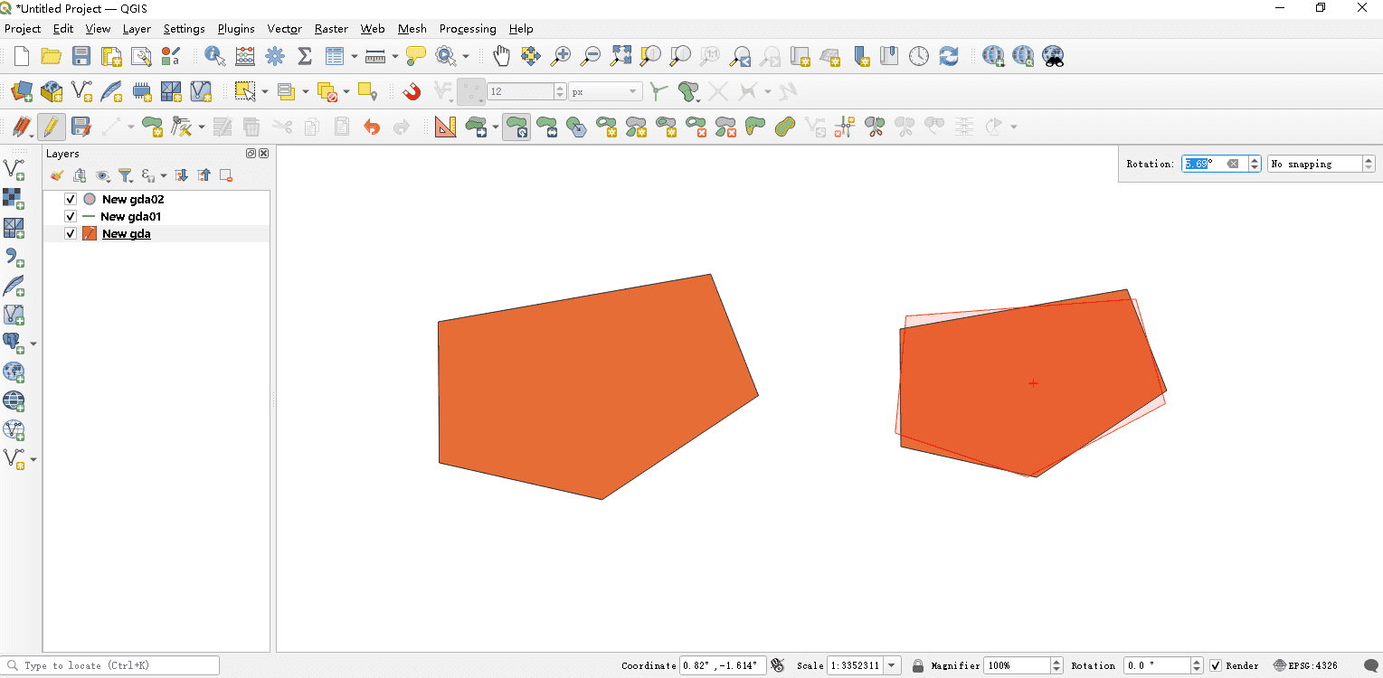The image size is (1383, 678).
Task: Zoom to full extent
Action: [x=620, y=56]
